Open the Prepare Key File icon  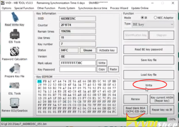click(x=14, y=71)
